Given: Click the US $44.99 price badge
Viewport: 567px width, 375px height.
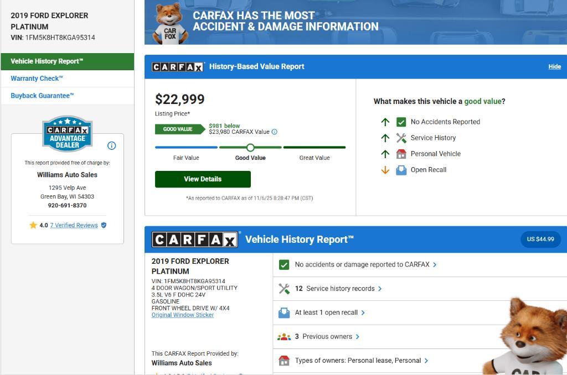Looking at the screenshot, I should [540, 239].
